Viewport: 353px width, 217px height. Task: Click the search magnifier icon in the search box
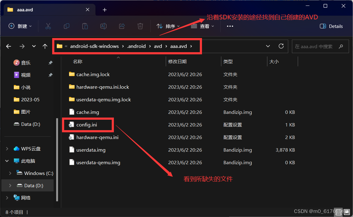341,46
